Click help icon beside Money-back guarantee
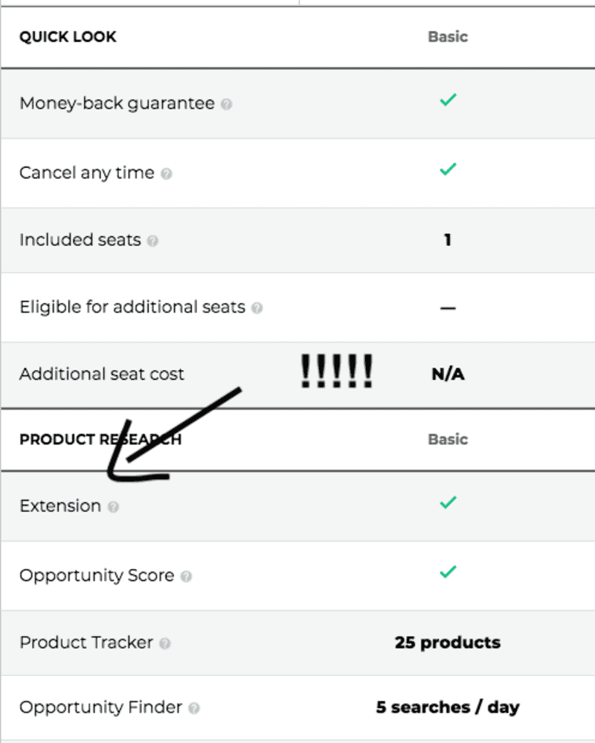 (226, 105)
